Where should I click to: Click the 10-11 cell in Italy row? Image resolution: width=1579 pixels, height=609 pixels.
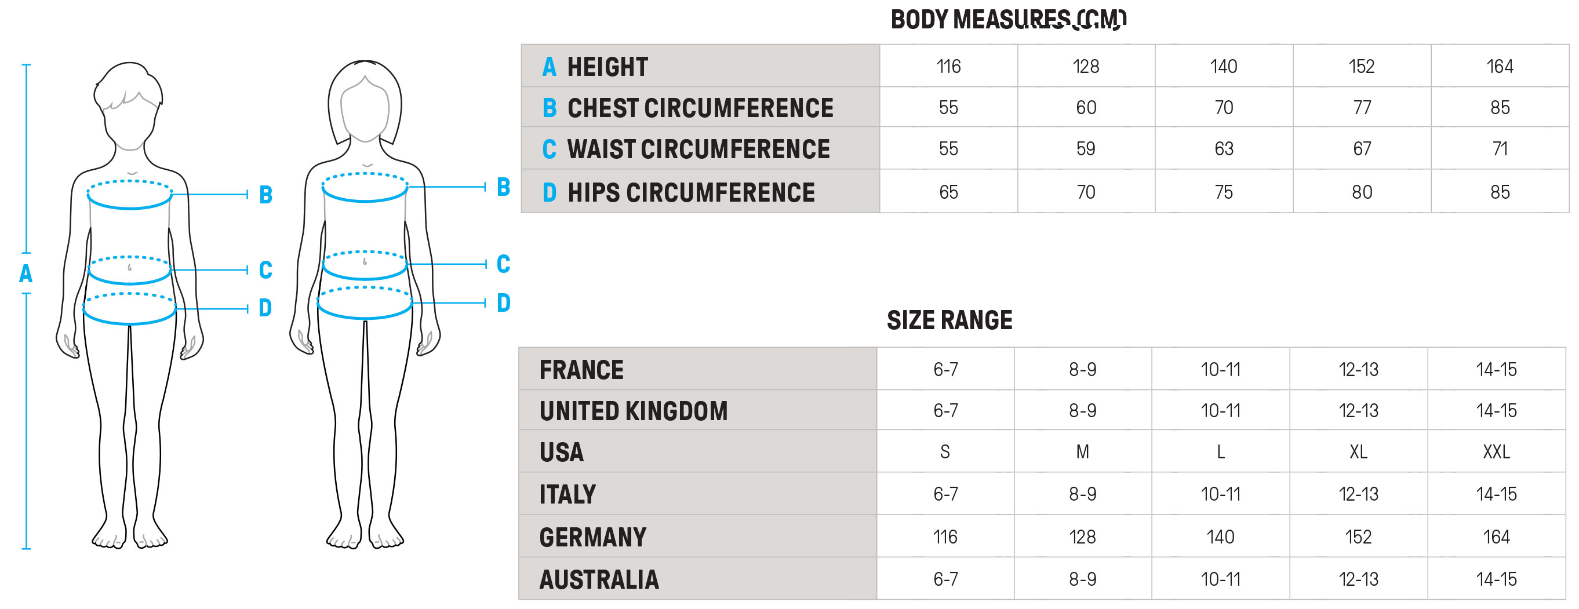pos(1220,494)
